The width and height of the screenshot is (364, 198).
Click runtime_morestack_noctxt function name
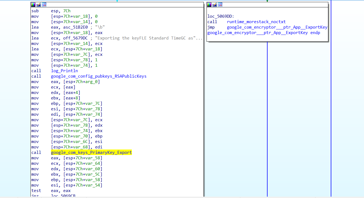coord(256,22)
